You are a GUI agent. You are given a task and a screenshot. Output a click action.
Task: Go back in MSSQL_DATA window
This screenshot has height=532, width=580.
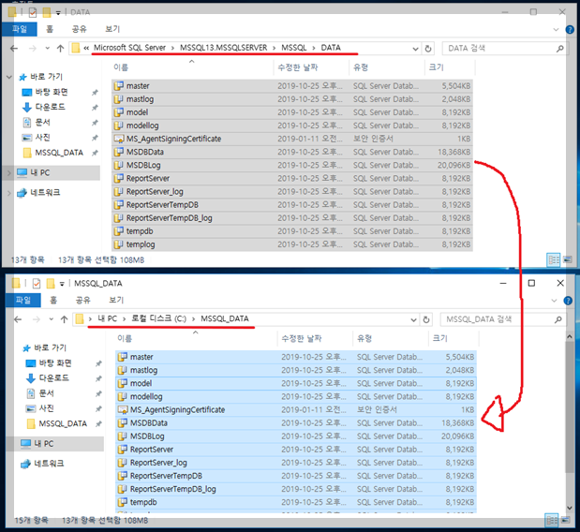click(x=18, y=319)
